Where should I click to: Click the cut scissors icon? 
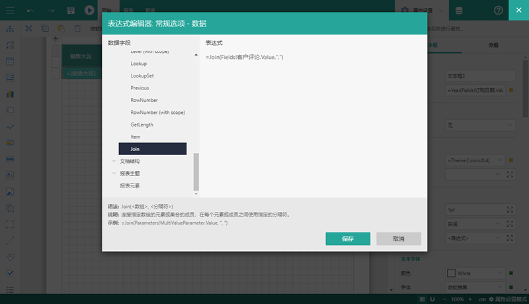pyautogui.click(x=28, y=28)
